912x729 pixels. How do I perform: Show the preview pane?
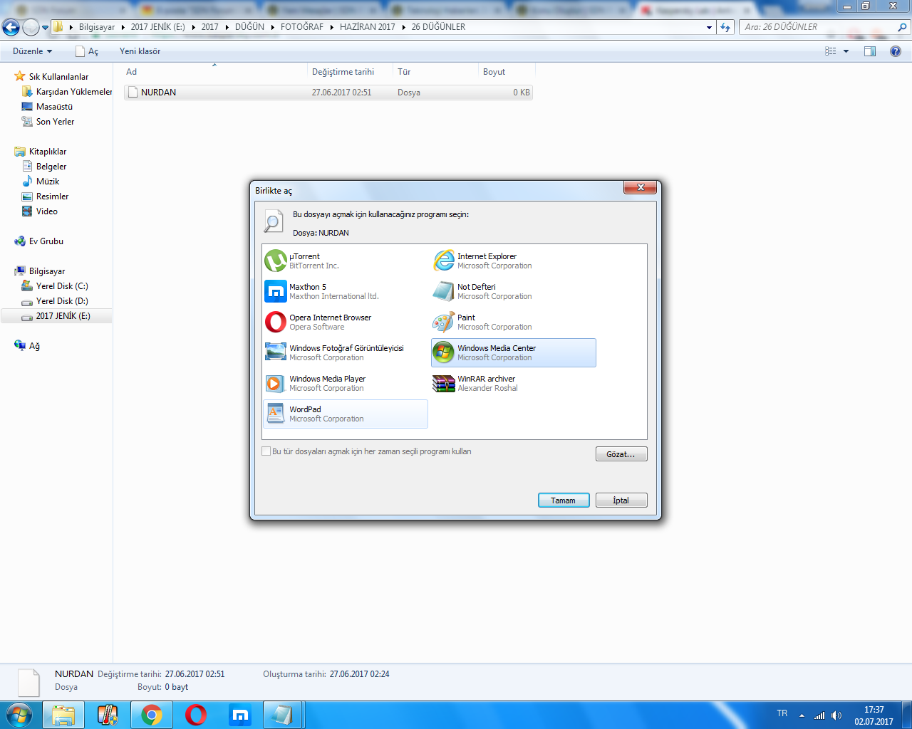pyautogui.click(x=870, y=51)
